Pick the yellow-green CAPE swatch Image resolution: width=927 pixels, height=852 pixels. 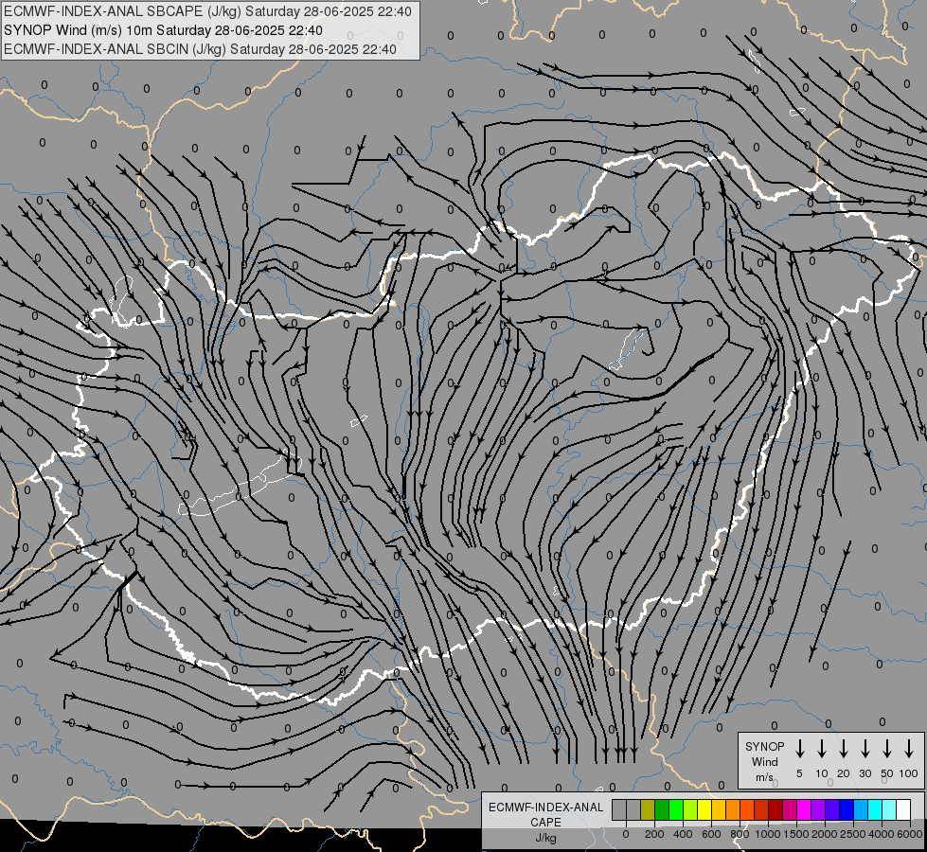(x=690, y=809)
